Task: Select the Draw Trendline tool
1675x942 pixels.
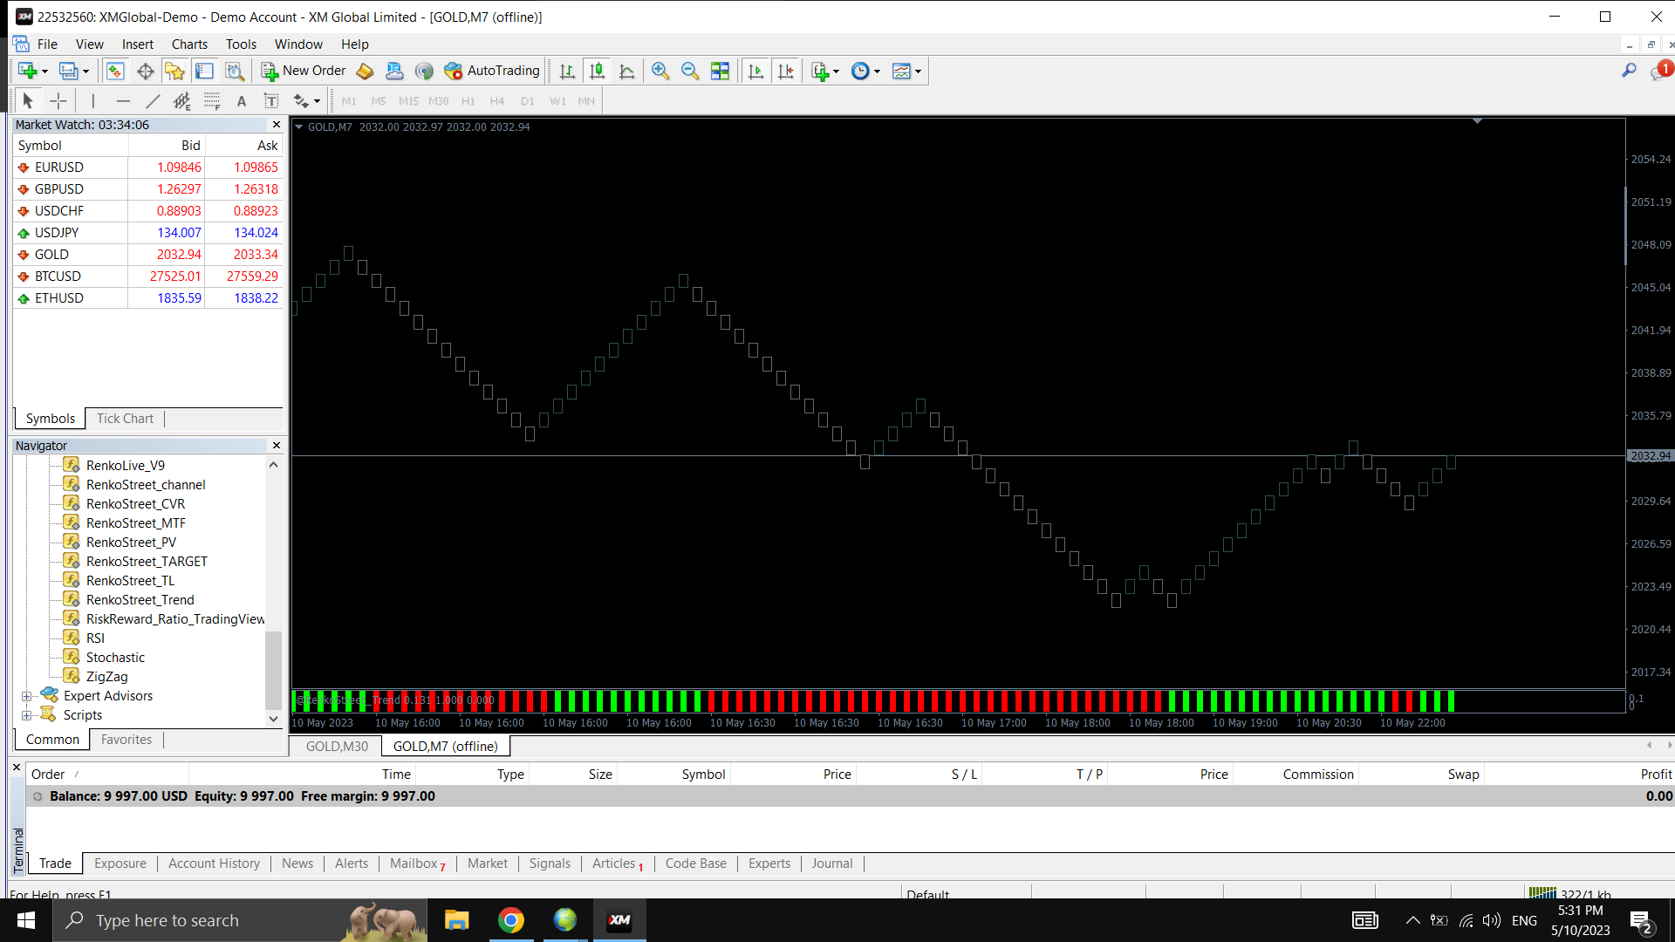Action: [x=153, y=101]
